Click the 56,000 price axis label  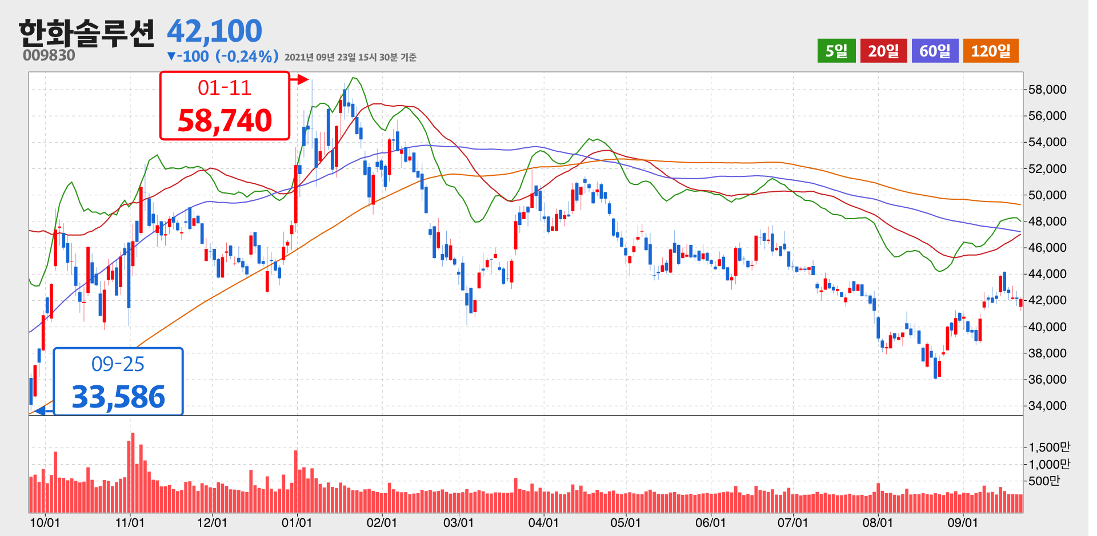click(x=1047, y=116)
